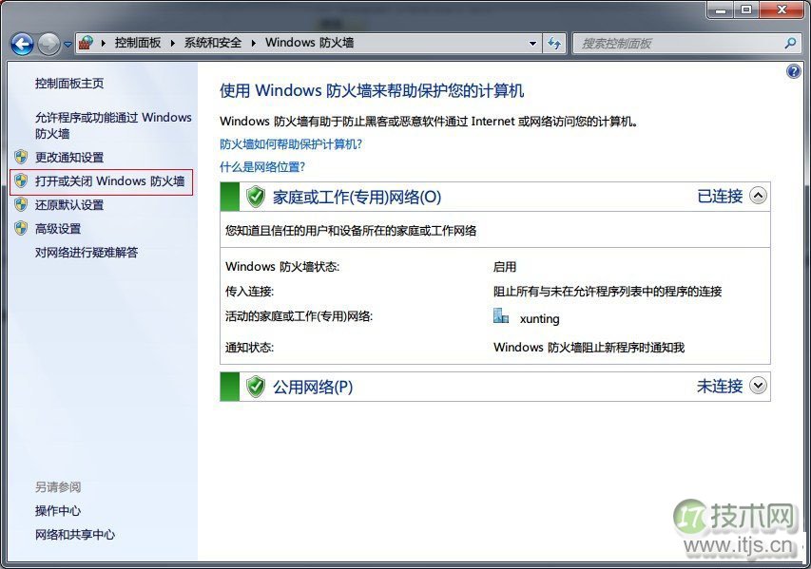The image size is (811, 569).
Task: Expand the 公用网络(P) section
Action: point(758,387)
